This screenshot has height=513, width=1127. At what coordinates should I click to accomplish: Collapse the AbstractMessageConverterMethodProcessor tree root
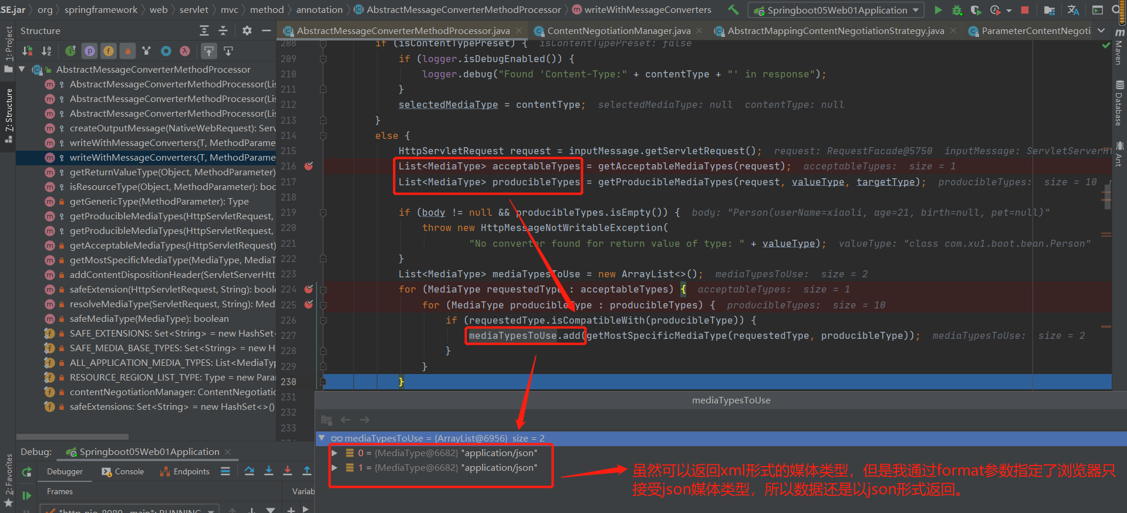click(x=22, y=69)
